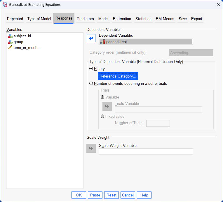Click the scale ruler icon beside time_in_months

10,48
